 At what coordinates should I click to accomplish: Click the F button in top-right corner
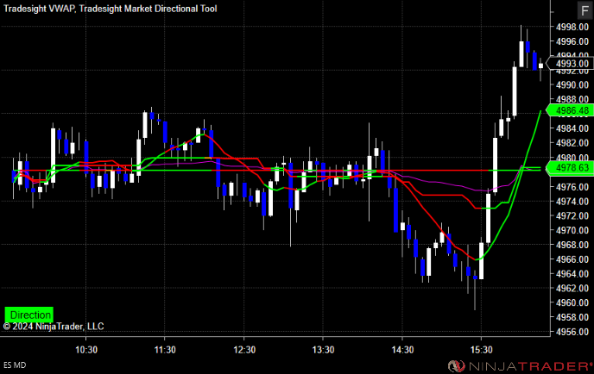pos(585,10)
